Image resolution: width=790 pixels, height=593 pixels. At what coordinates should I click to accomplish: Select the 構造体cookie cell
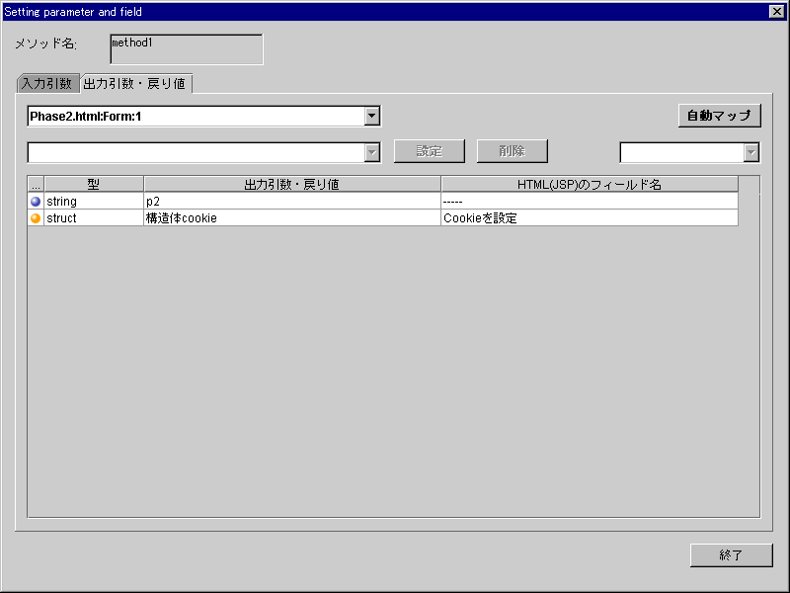(x=291, y=218)
